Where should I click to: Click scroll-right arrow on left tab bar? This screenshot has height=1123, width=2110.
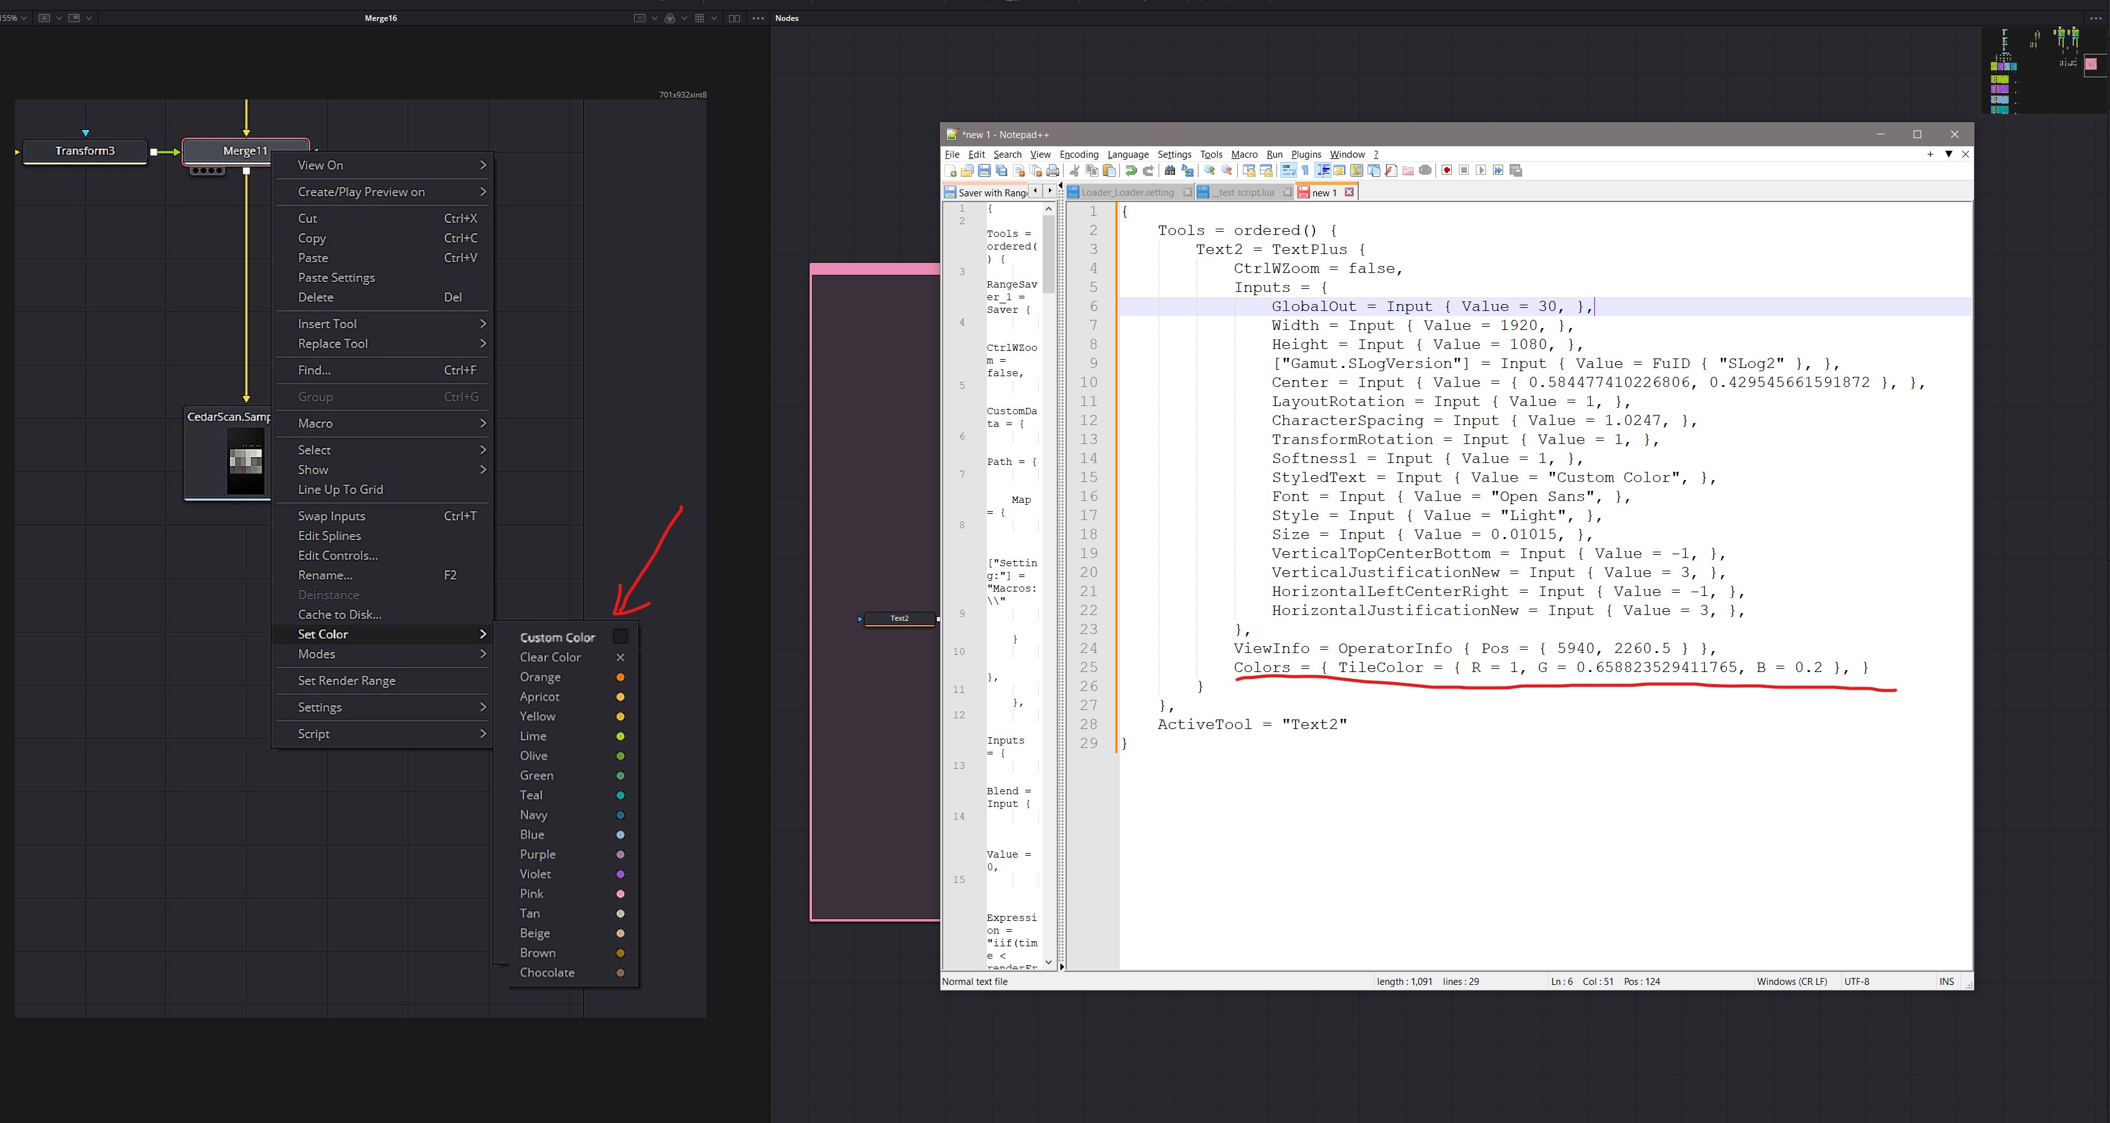tap(1049, 191)
